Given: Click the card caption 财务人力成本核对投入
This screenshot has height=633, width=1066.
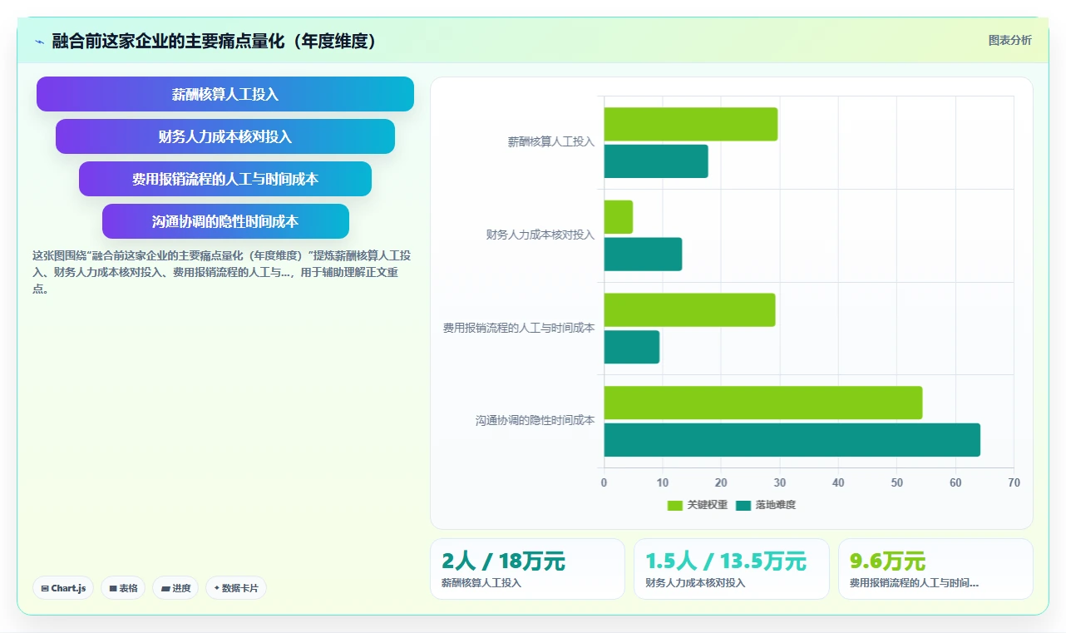Looking at the screenshot, I should [x=695, y=583].
